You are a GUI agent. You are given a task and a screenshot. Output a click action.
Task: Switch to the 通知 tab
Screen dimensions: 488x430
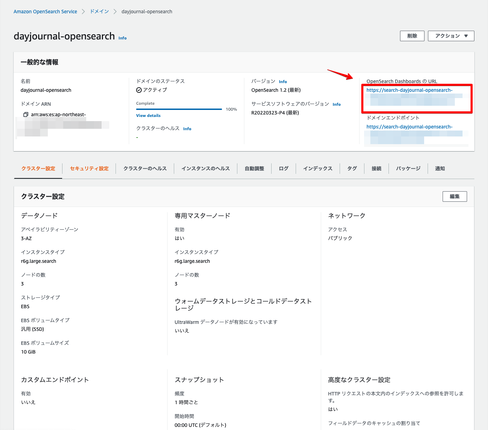439,168
